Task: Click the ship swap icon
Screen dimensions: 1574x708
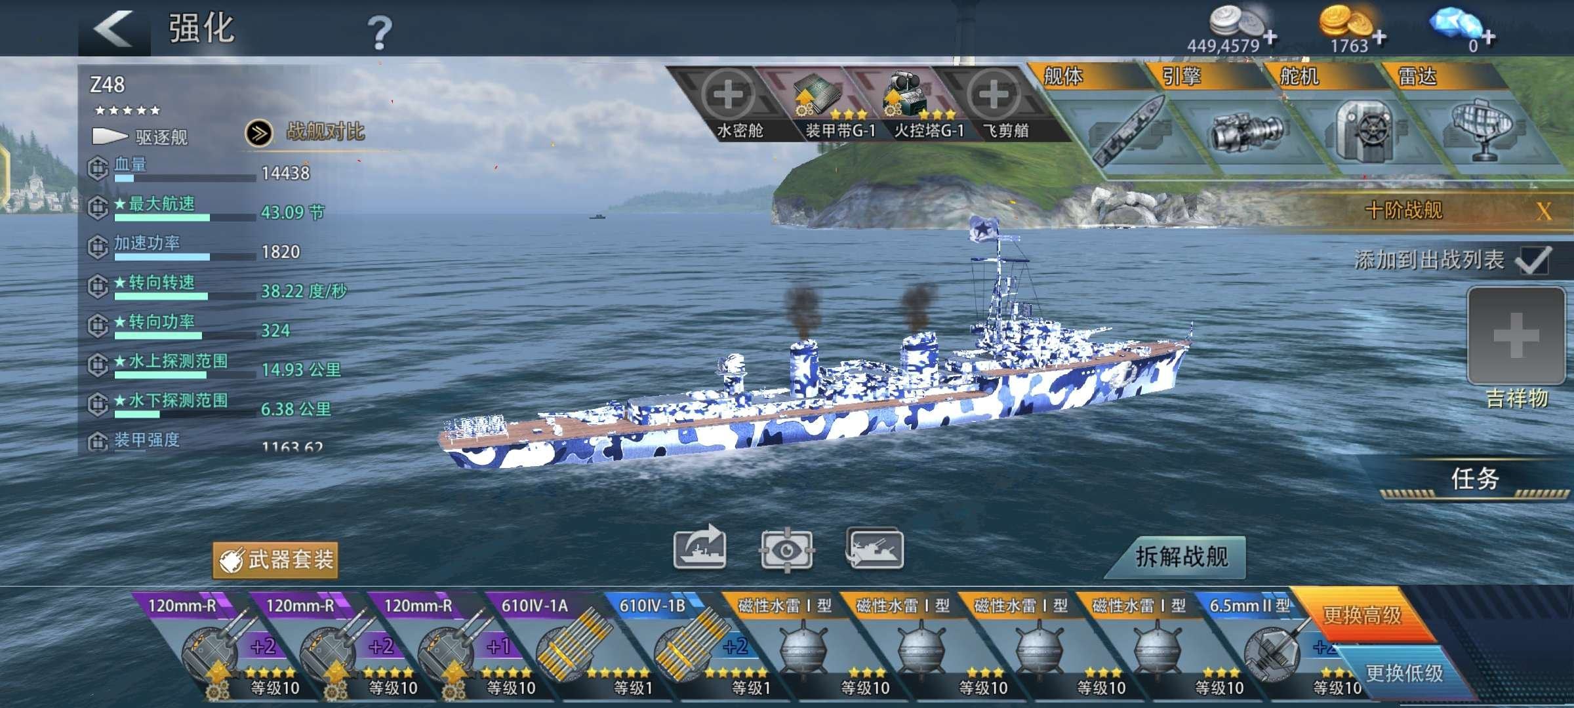Action: click(x=874, y=547)
